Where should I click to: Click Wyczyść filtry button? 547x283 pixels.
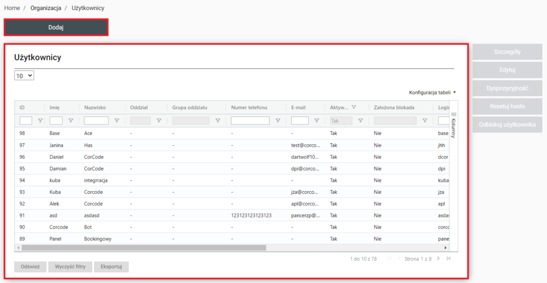coord(70,267)
